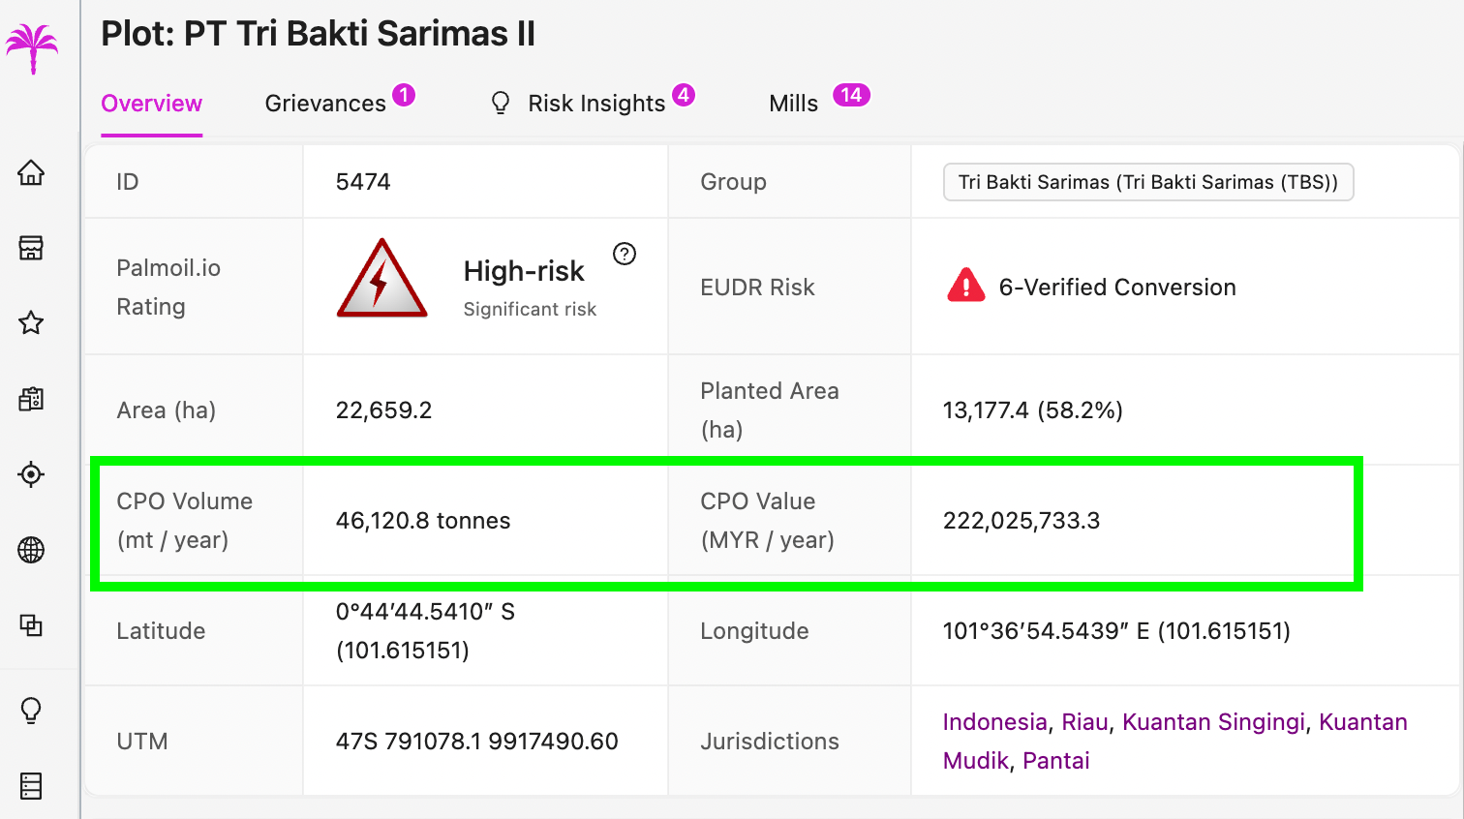The width and height of the screenshot is (1464, 819).
Task: Click planted area value 13,177.4 (58.2%)
Action: [x=1033, y=410]
